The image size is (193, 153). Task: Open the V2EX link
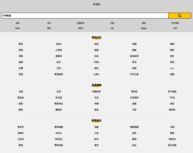[x=96, y=62]
